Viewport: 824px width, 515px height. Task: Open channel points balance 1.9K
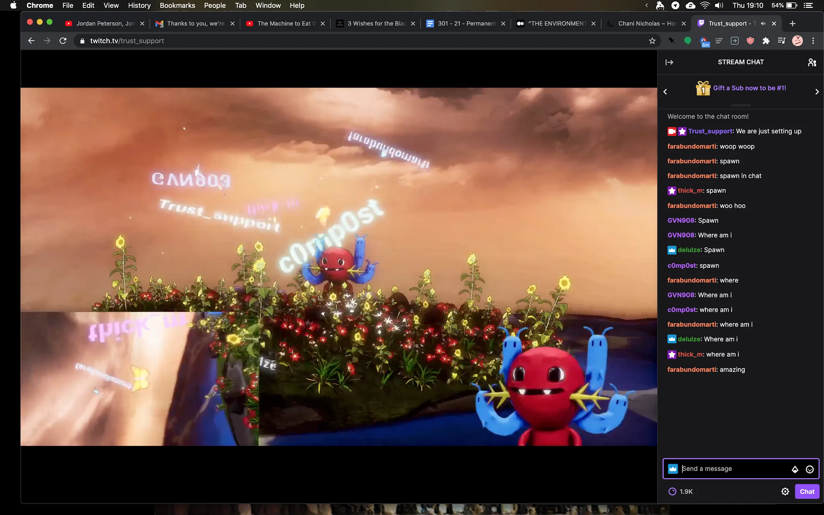coord(681,491)
